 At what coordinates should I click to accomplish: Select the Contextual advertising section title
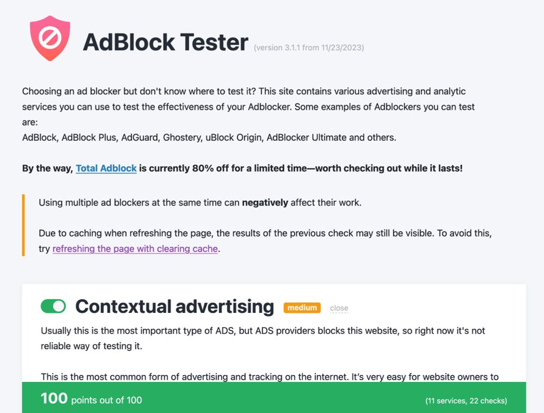click(175, 306)
